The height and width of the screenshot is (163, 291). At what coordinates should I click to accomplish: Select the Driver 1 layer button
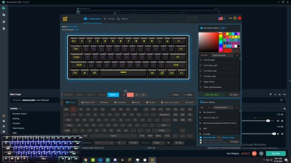113,95
